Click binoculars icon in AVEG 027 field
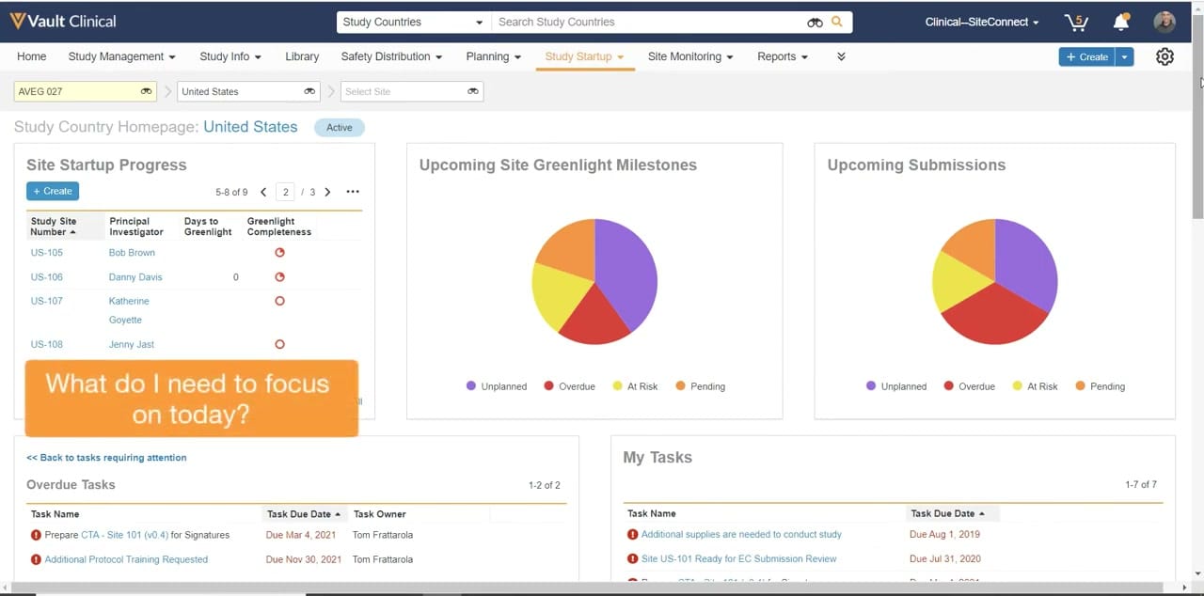 point(147,91)
